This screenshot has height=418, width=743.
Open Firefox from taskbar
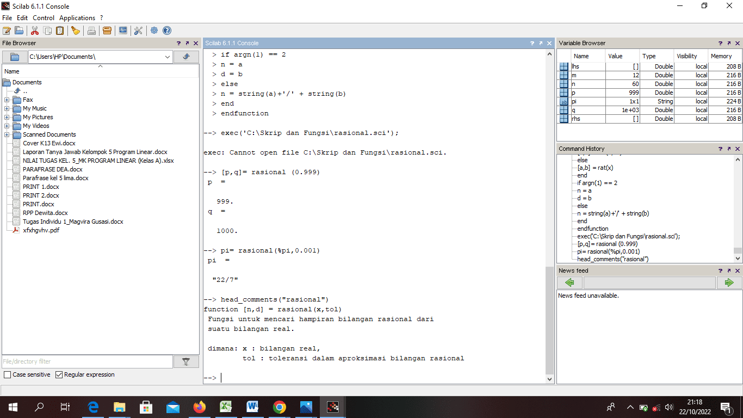pos(200,407)
